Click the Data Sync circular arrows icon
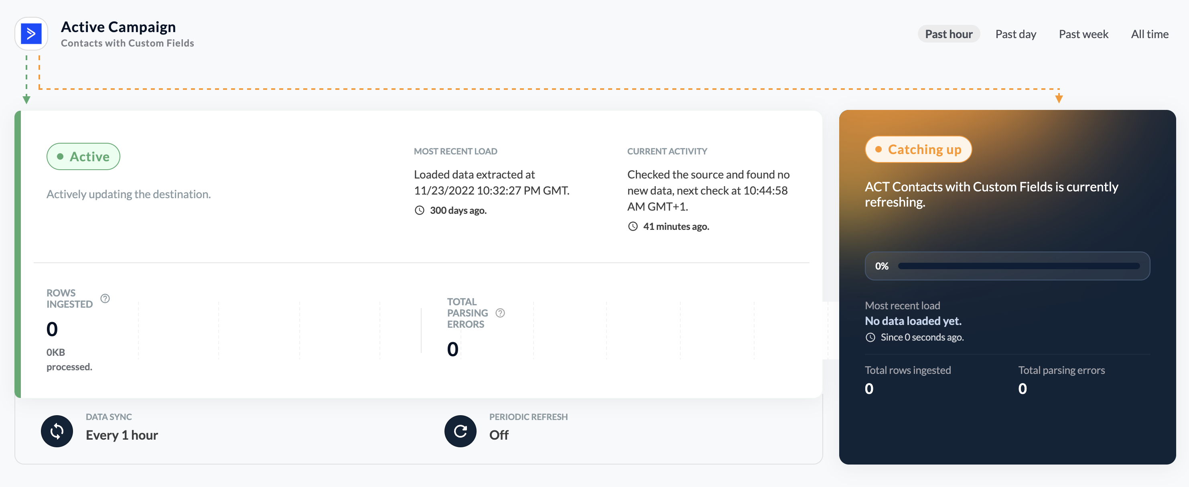 57,431
